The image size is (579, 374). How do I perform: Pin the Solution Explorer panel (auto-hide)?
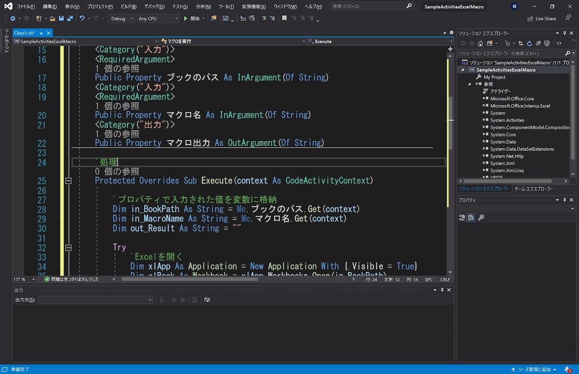coord(565,33)
